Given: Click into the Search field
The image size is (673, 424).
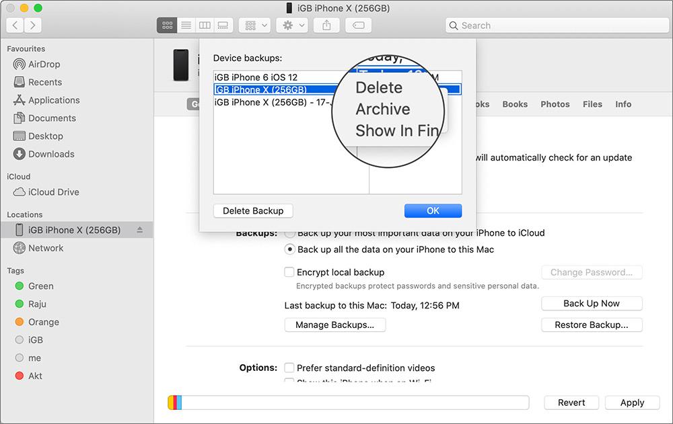Looking at the screenshot, I should point(557,26).
